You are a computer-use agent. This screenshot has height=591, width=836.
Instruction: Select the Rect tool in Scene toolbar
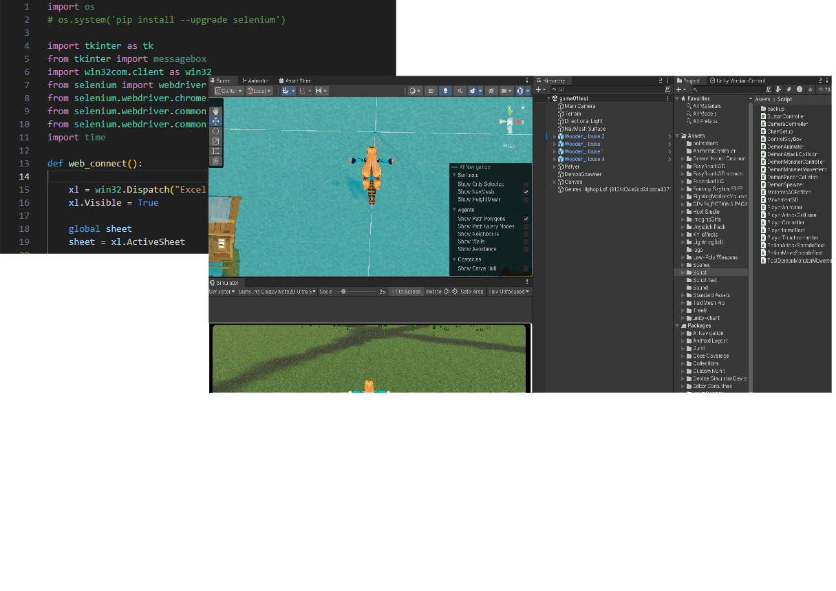tap(216, 151)
